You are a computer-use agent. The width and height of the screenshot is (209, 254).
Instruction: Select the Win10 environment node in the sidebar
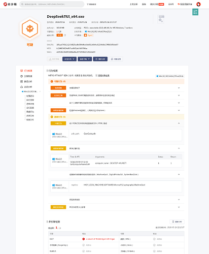point(29,91)
